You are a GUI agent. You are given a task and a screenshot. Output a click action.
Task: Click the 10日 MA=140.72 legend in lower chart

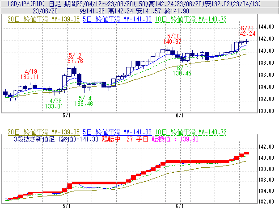pyautogui.click(x=191, y=132)
